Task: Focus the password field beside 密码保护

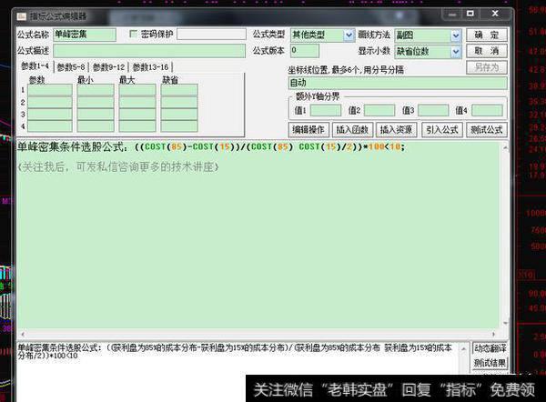Action: click(x=211, y=35)
